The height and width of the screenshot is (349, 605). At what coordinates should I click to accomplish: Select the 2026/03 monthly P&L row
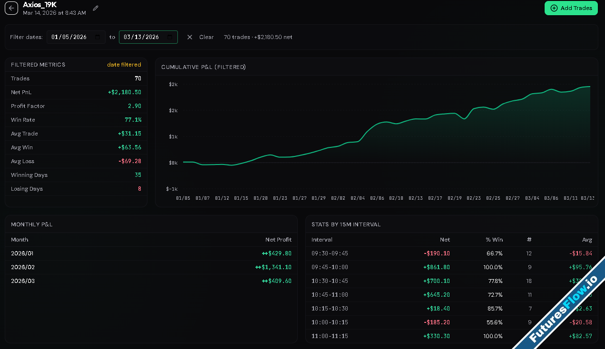151,281
